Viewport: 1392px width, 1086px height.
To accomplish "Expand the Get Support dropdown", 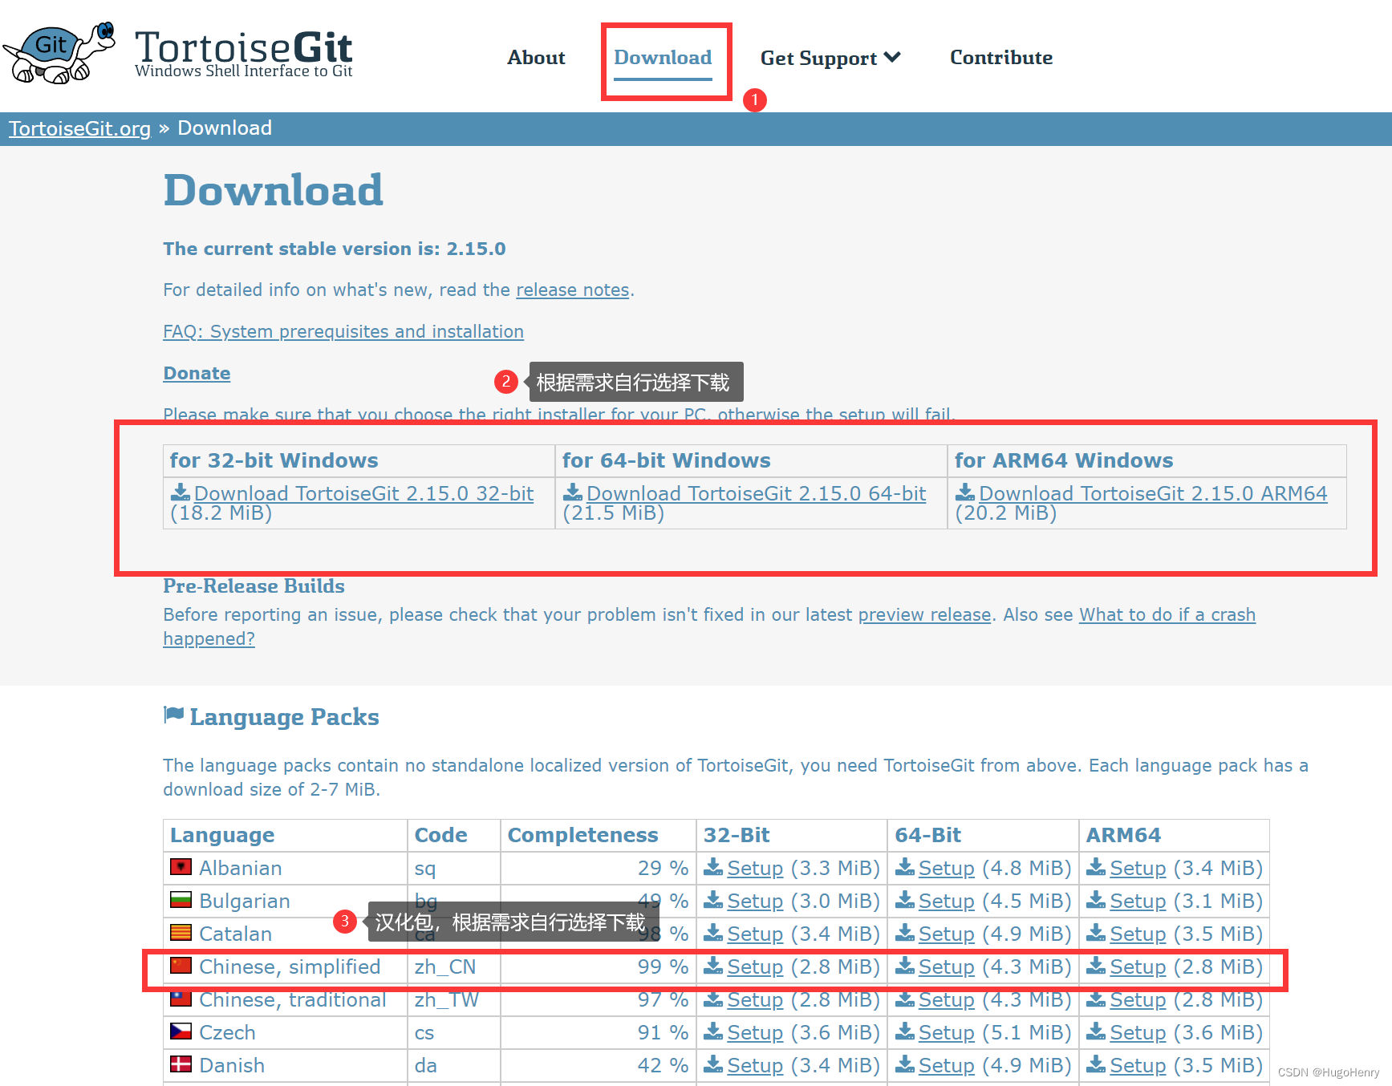I will 830,59.
